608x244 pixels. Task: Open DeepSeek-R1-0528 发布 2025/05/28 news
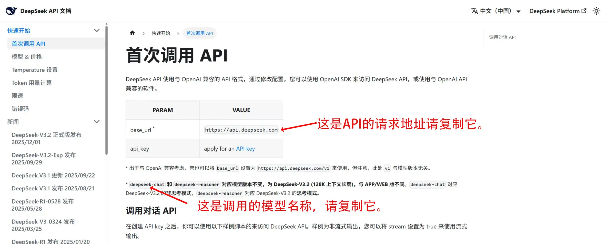click(x=43, y=205)
